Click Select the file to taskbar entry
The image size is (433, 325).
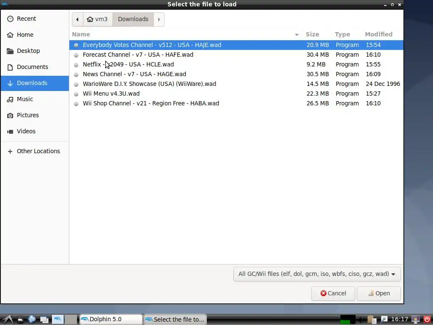(x=175, y=319)
